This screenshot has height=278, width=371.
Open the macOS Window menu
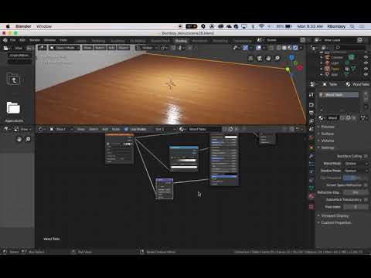[44, 26]
